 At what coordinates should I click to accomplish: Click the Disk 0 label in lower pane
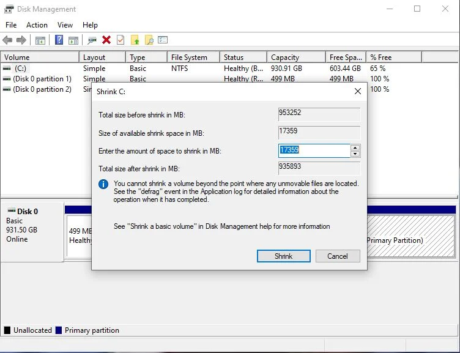(28, 212)
